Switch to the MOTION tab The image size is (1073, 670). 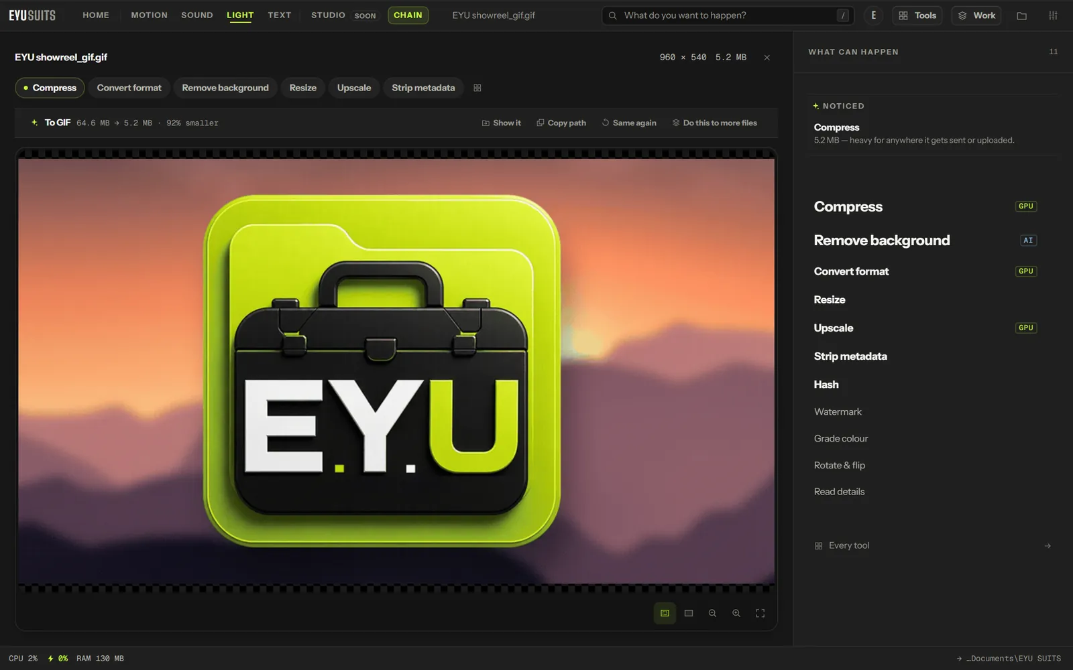click(x=149, y=15)
